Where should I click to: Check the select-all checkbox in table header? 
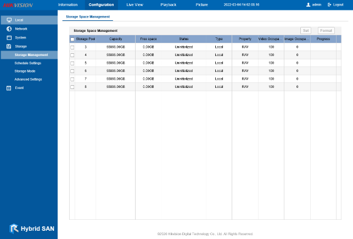coord(72,40)
